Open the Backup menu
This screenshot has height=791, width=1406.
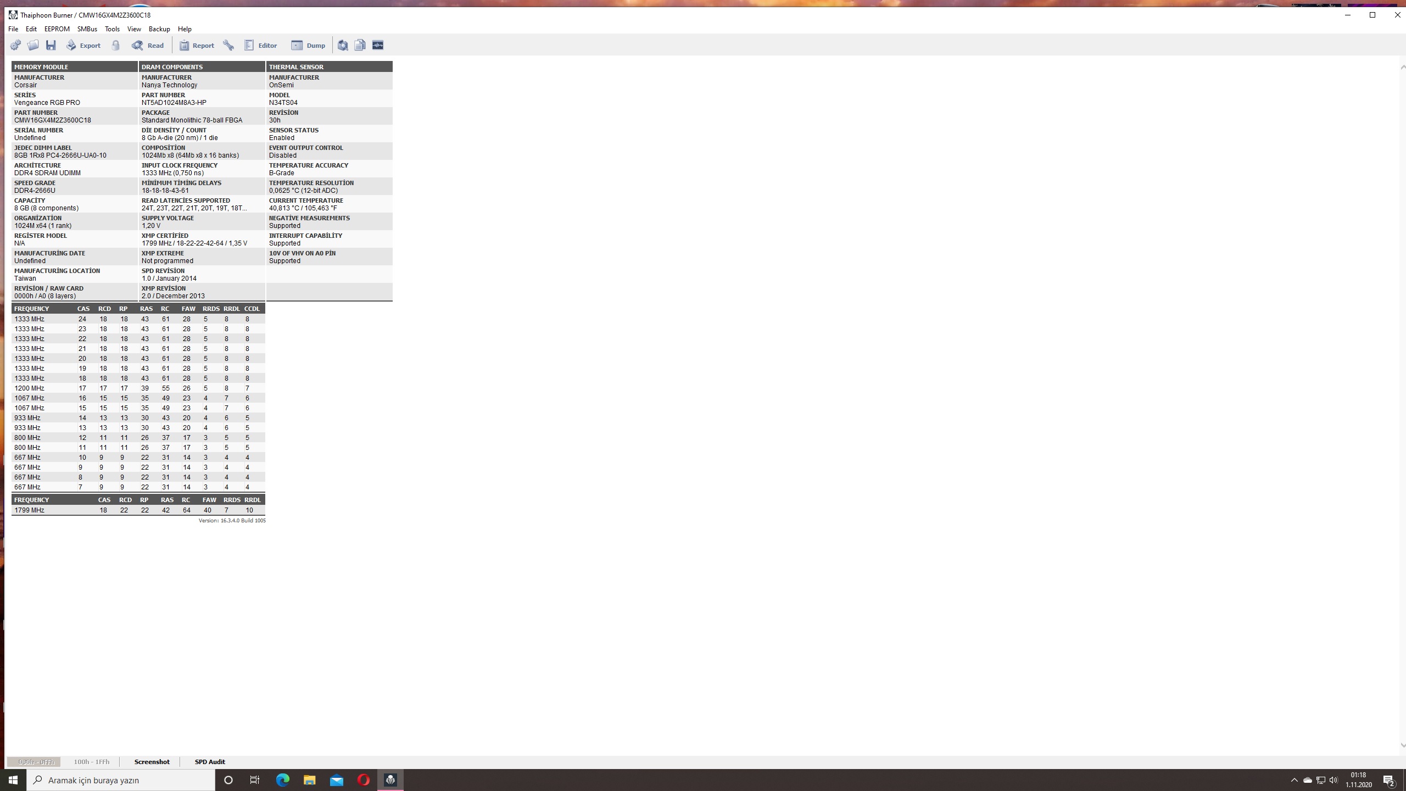pos(159,29)
